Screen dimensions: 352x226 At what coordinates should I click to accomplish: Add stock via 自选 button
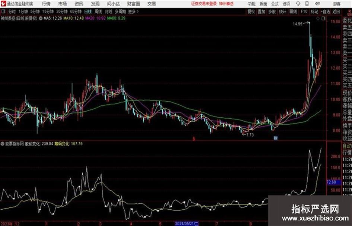[x=326, y=12]
